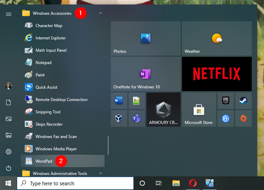Click the app list scrollbar
This screenshot has height=190, width=264.
click(x=108, y=146)
